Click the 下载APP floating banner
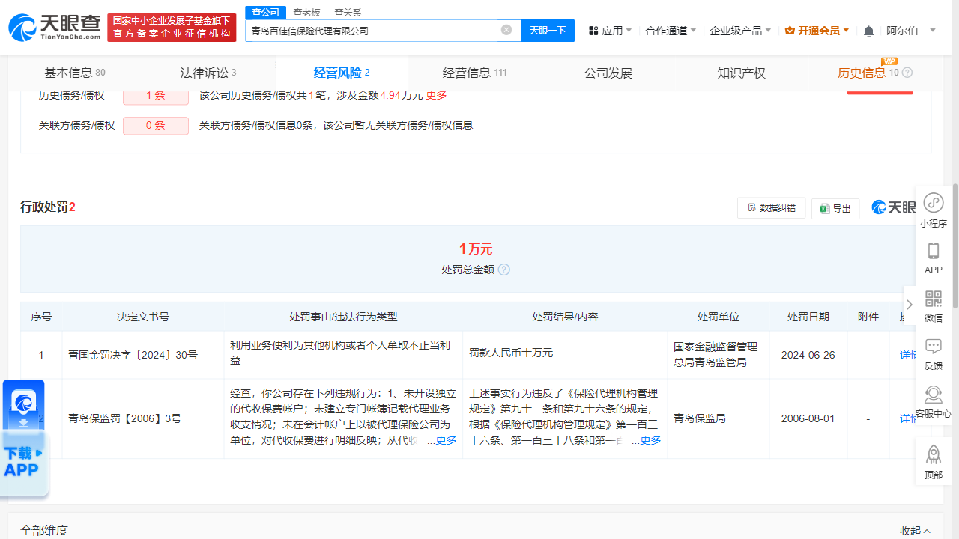Viewport: 959px width, 539px height. [x=24, y=438]
